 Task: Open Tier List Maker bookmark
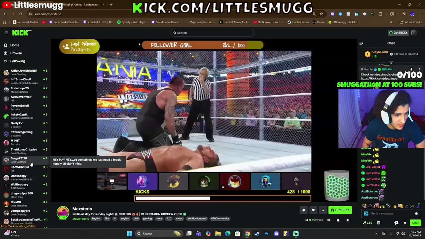click(234, 22)
